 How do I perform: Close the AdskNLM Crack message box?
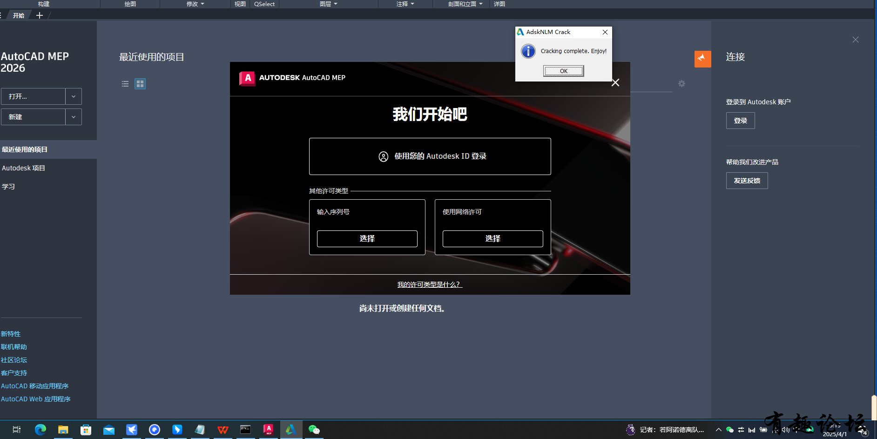point(605,32)
